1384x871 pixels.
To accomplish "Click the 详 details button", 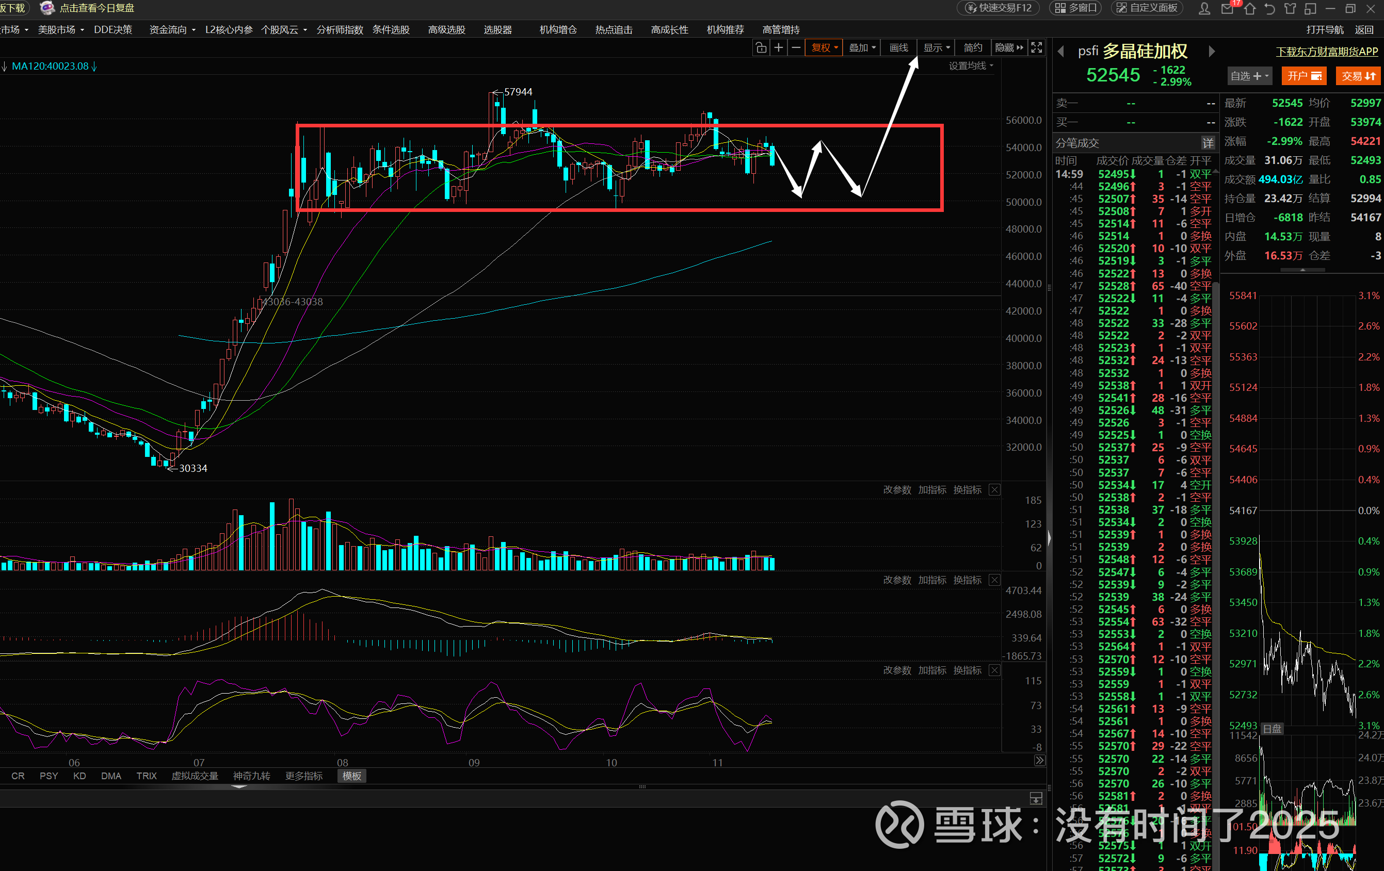I will tap(1208, 143).
